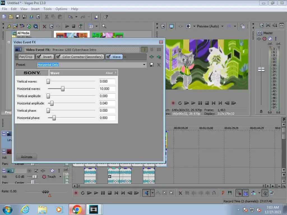Click the Insert Region icon in timeline toolbar

230,193
